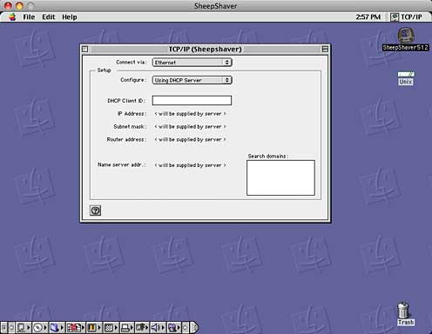
Task: Click the IP Address 'will be supplied by server' text
Action: (190, 114)
